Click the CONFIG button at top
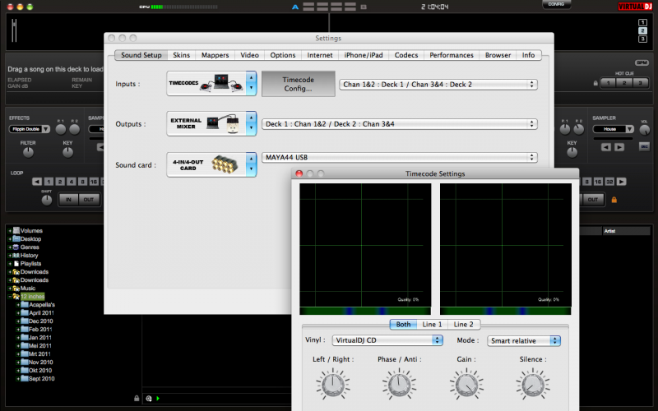Screen dimensions: 658x411 (556, 4)
